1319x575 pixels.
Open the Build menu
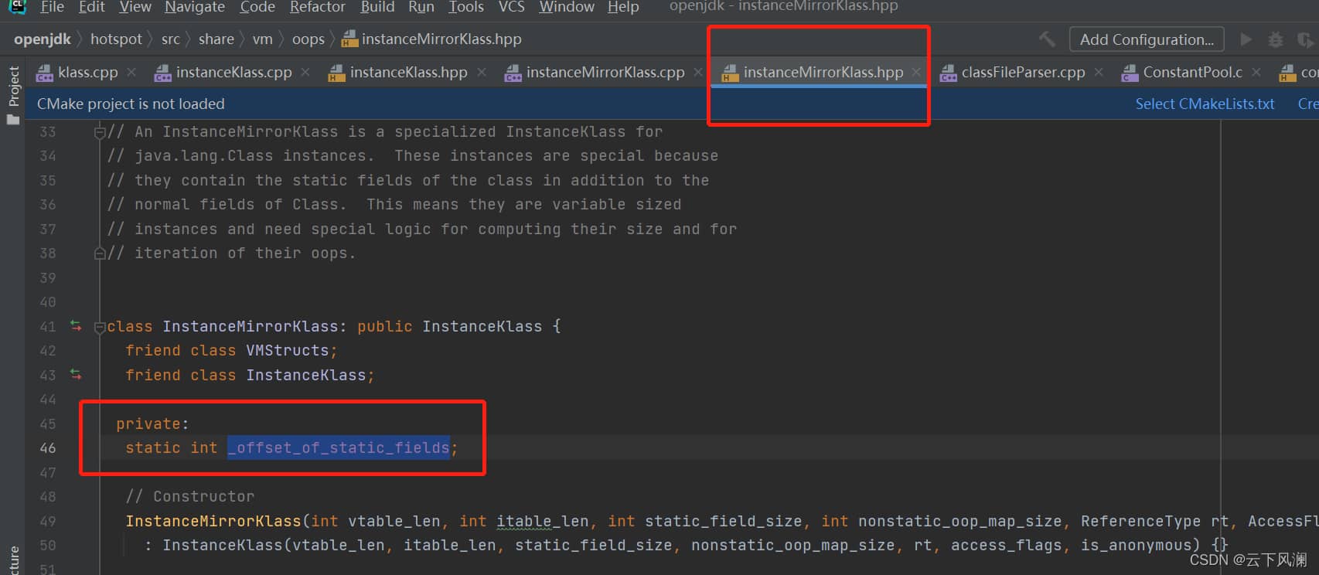[377, 7]
